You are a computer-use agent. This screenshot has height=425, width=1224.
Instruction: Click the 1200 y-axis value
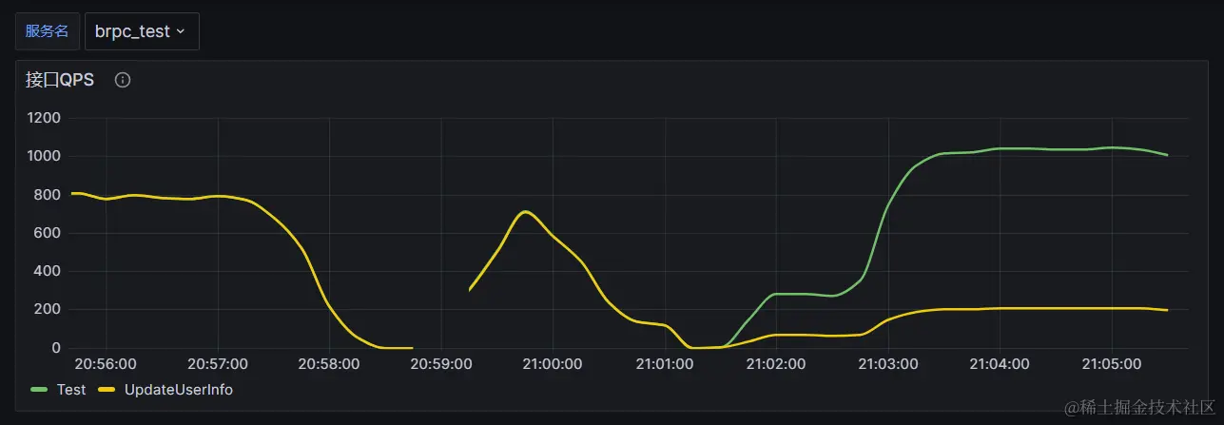tap(44, 118)
